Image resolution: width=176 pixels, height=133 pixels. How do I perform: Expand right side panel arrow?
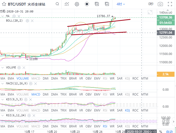[173, 122]
